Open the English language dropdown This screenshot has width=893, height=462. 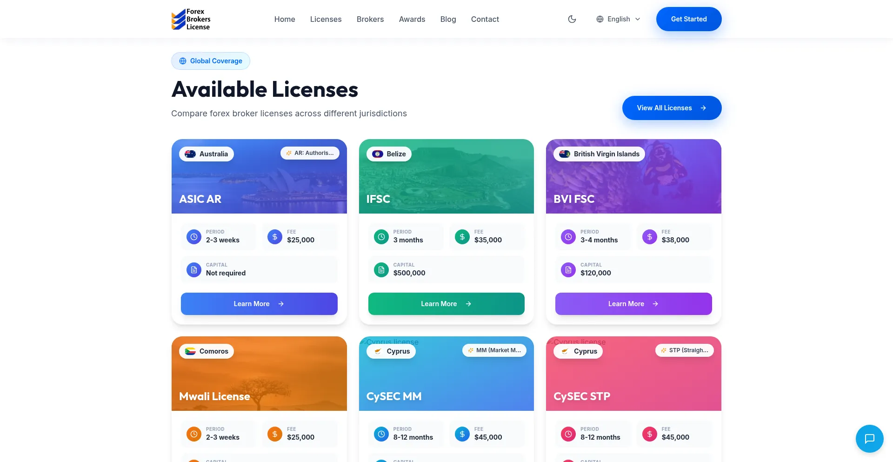pyautogui.click(x=619, y=19)
